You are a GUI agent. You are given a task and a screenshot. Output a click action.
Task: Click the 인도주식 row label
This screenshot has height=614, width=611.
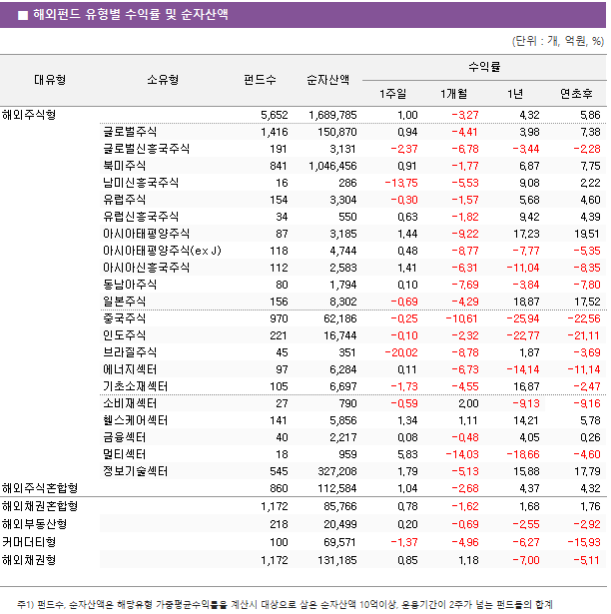pos(124,335)
